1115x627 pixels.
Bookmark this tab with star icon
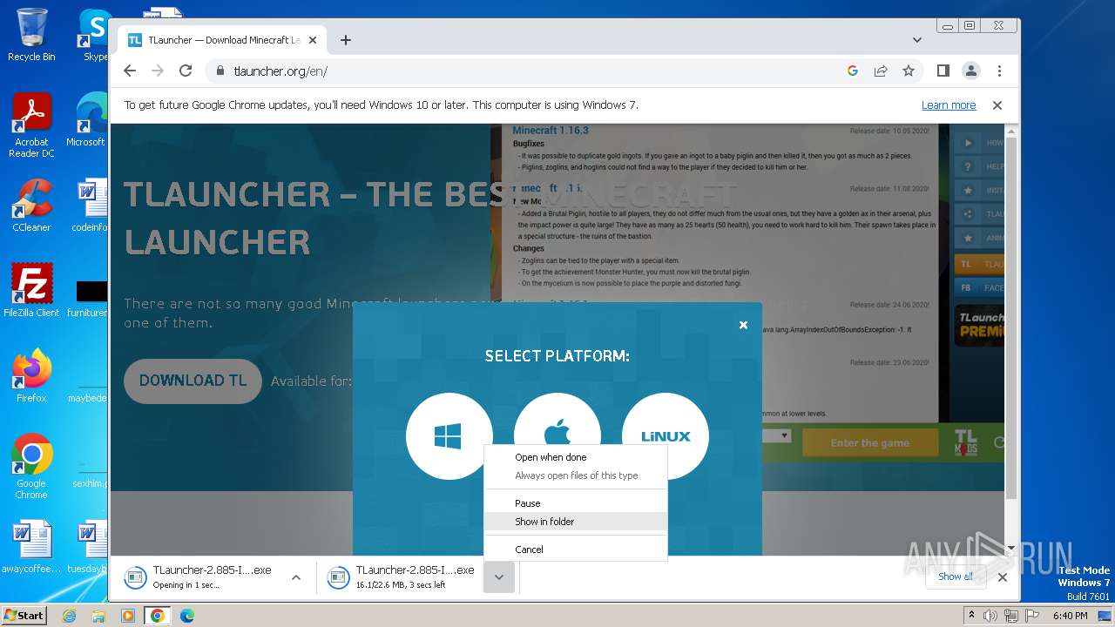click(909, 71)
